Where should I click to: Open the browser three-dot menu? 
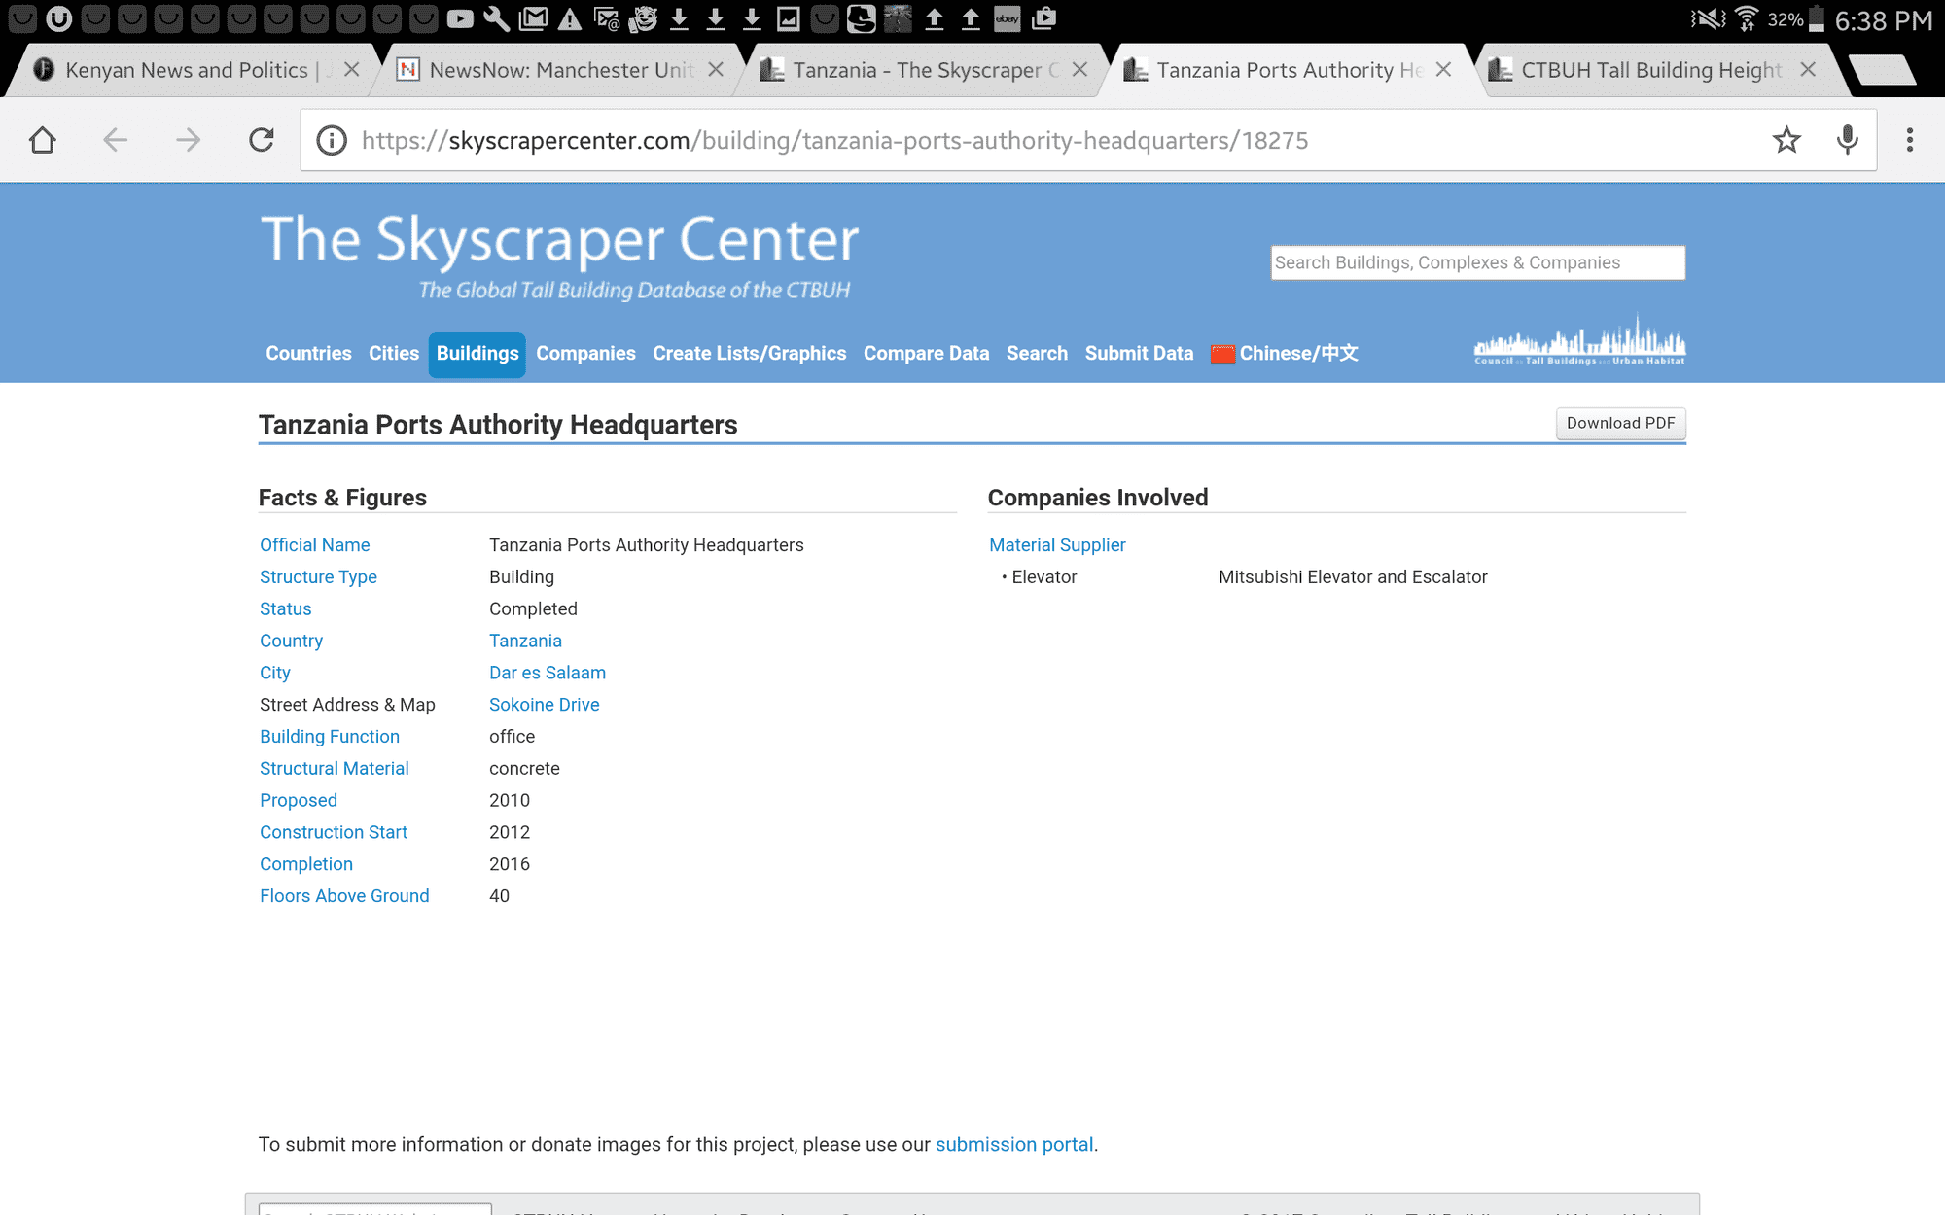click(1910, 140)
